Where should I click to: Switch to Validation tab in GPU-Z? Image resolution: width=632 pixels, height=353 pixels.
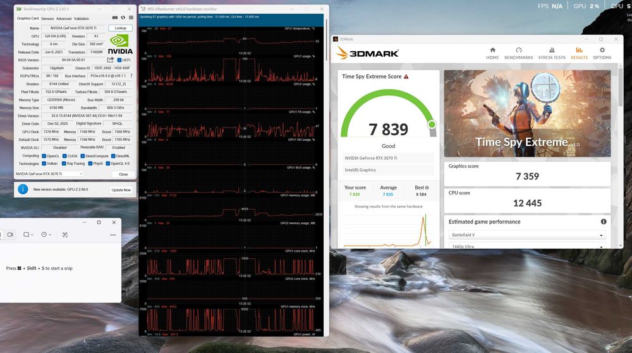click(81, 18)
